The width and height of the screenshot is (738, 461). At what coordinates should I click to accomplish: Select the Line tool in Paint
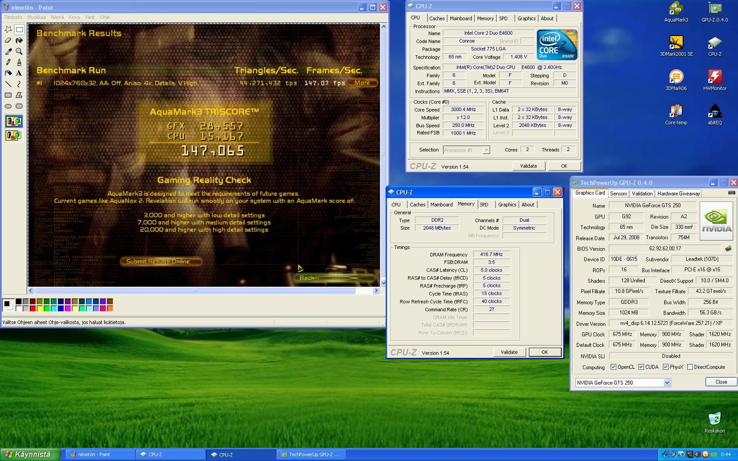8,84
